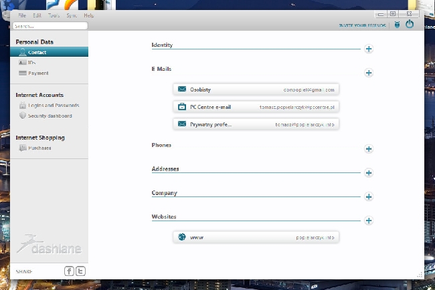The width and height of the screenshot is (435, 290).
Task: Click the globe icon on www entry
Action: click(181, 237)
